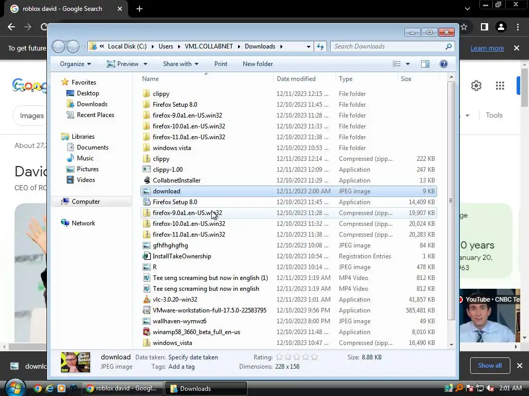
Task: Click the VMware-workstation-full installer icon
Action: pos(146,310)
